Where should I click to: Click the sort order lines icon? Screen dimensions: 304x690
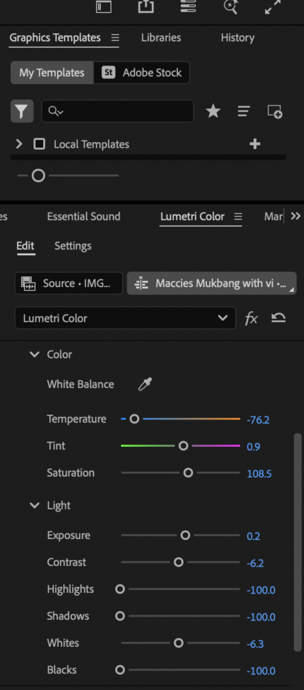click(x=244, y=111)
